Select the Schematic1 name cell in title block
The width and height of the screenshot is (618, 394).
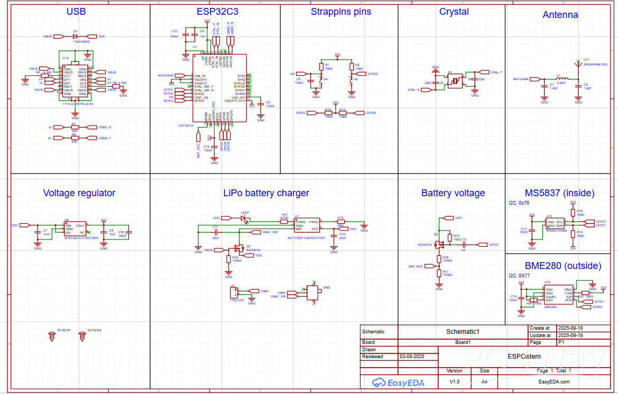pos(462,332)
